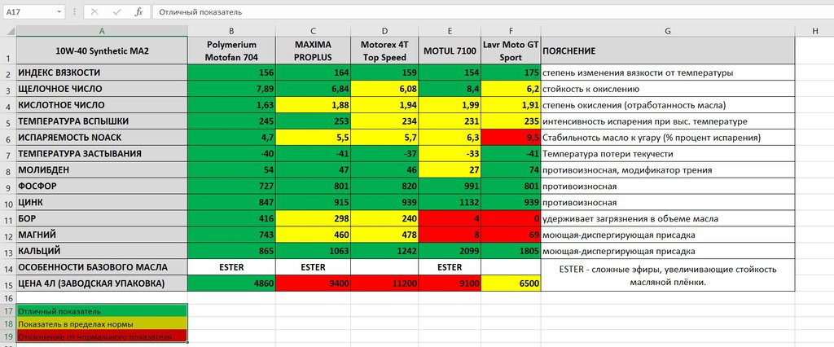The width and height of the screenshot is (834, 347).
Task: Click the 'ФОСФОР' row label
Action: (102, 187)
